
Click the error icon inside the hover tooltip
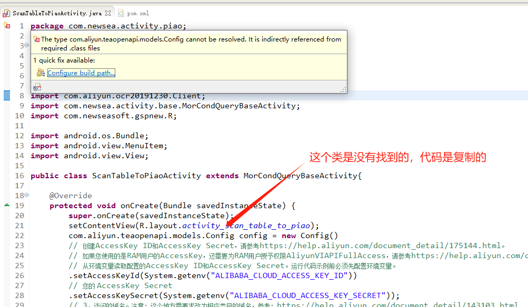36,39
